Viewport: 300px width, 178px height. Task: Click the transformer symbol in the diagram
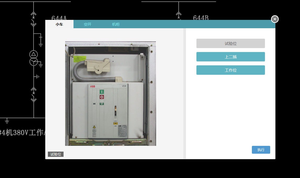pos(33,58)
